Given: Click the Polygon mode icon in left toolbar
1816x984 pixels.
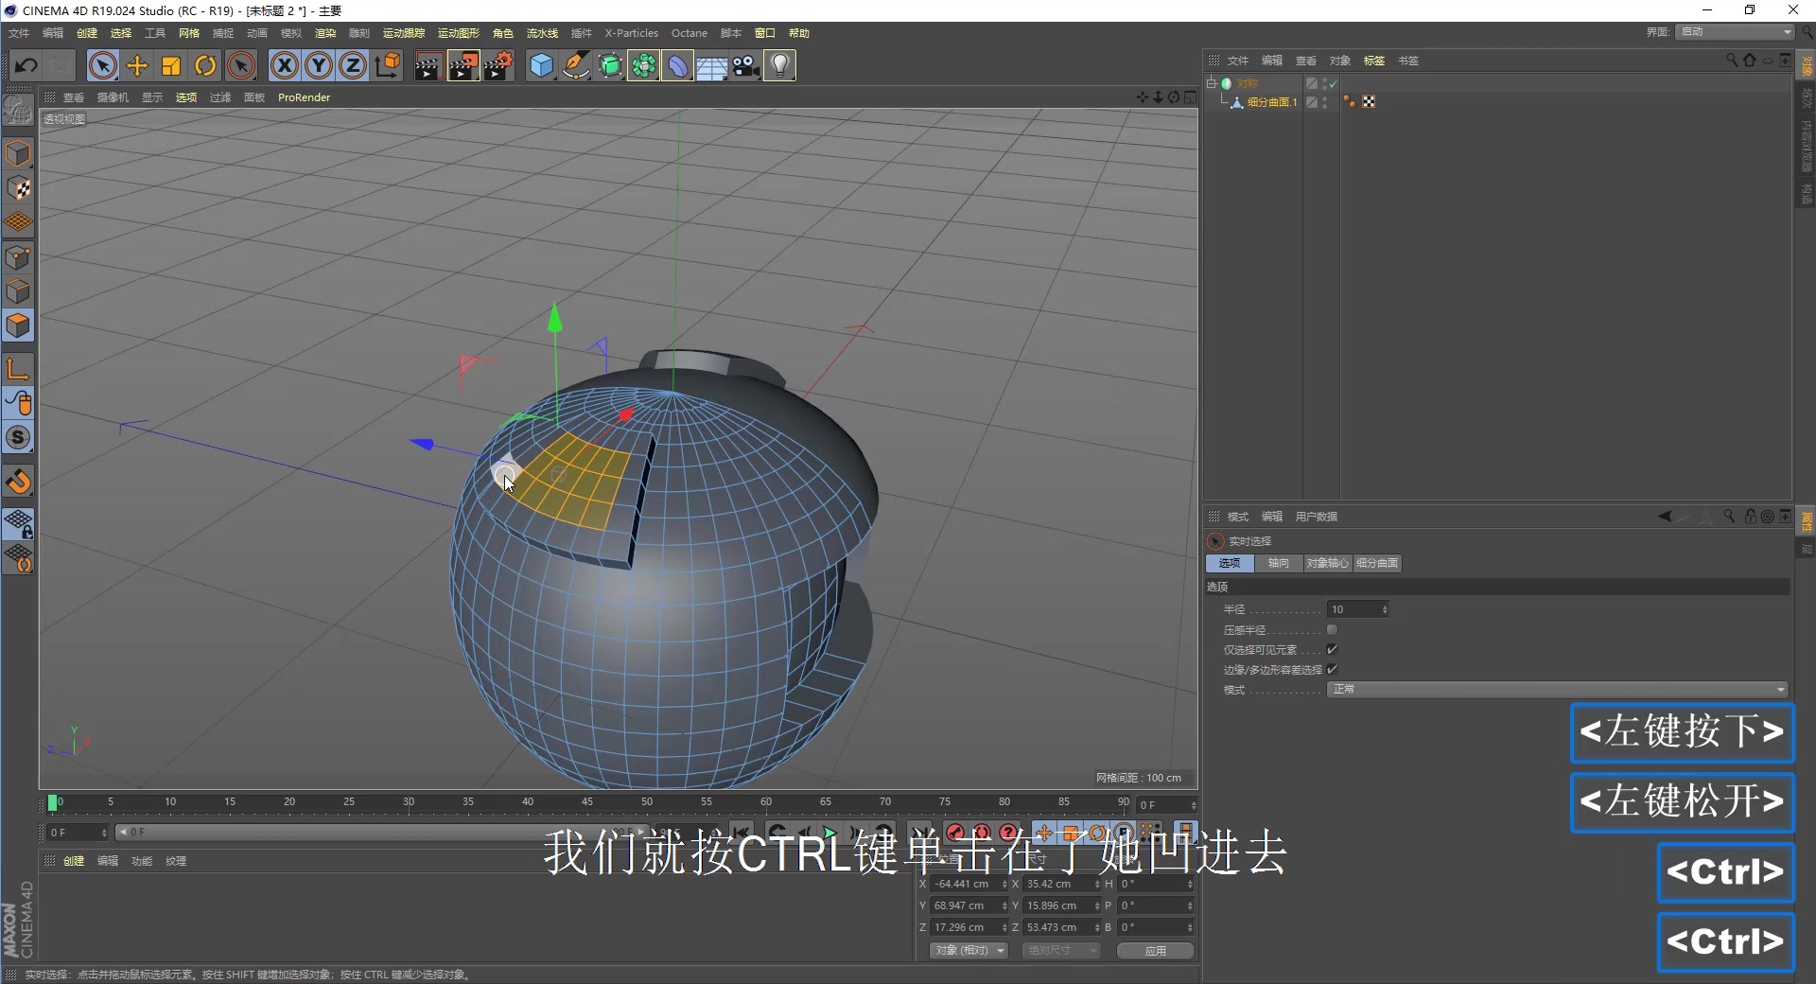Looking at the screenshot, I should (19, 325).
